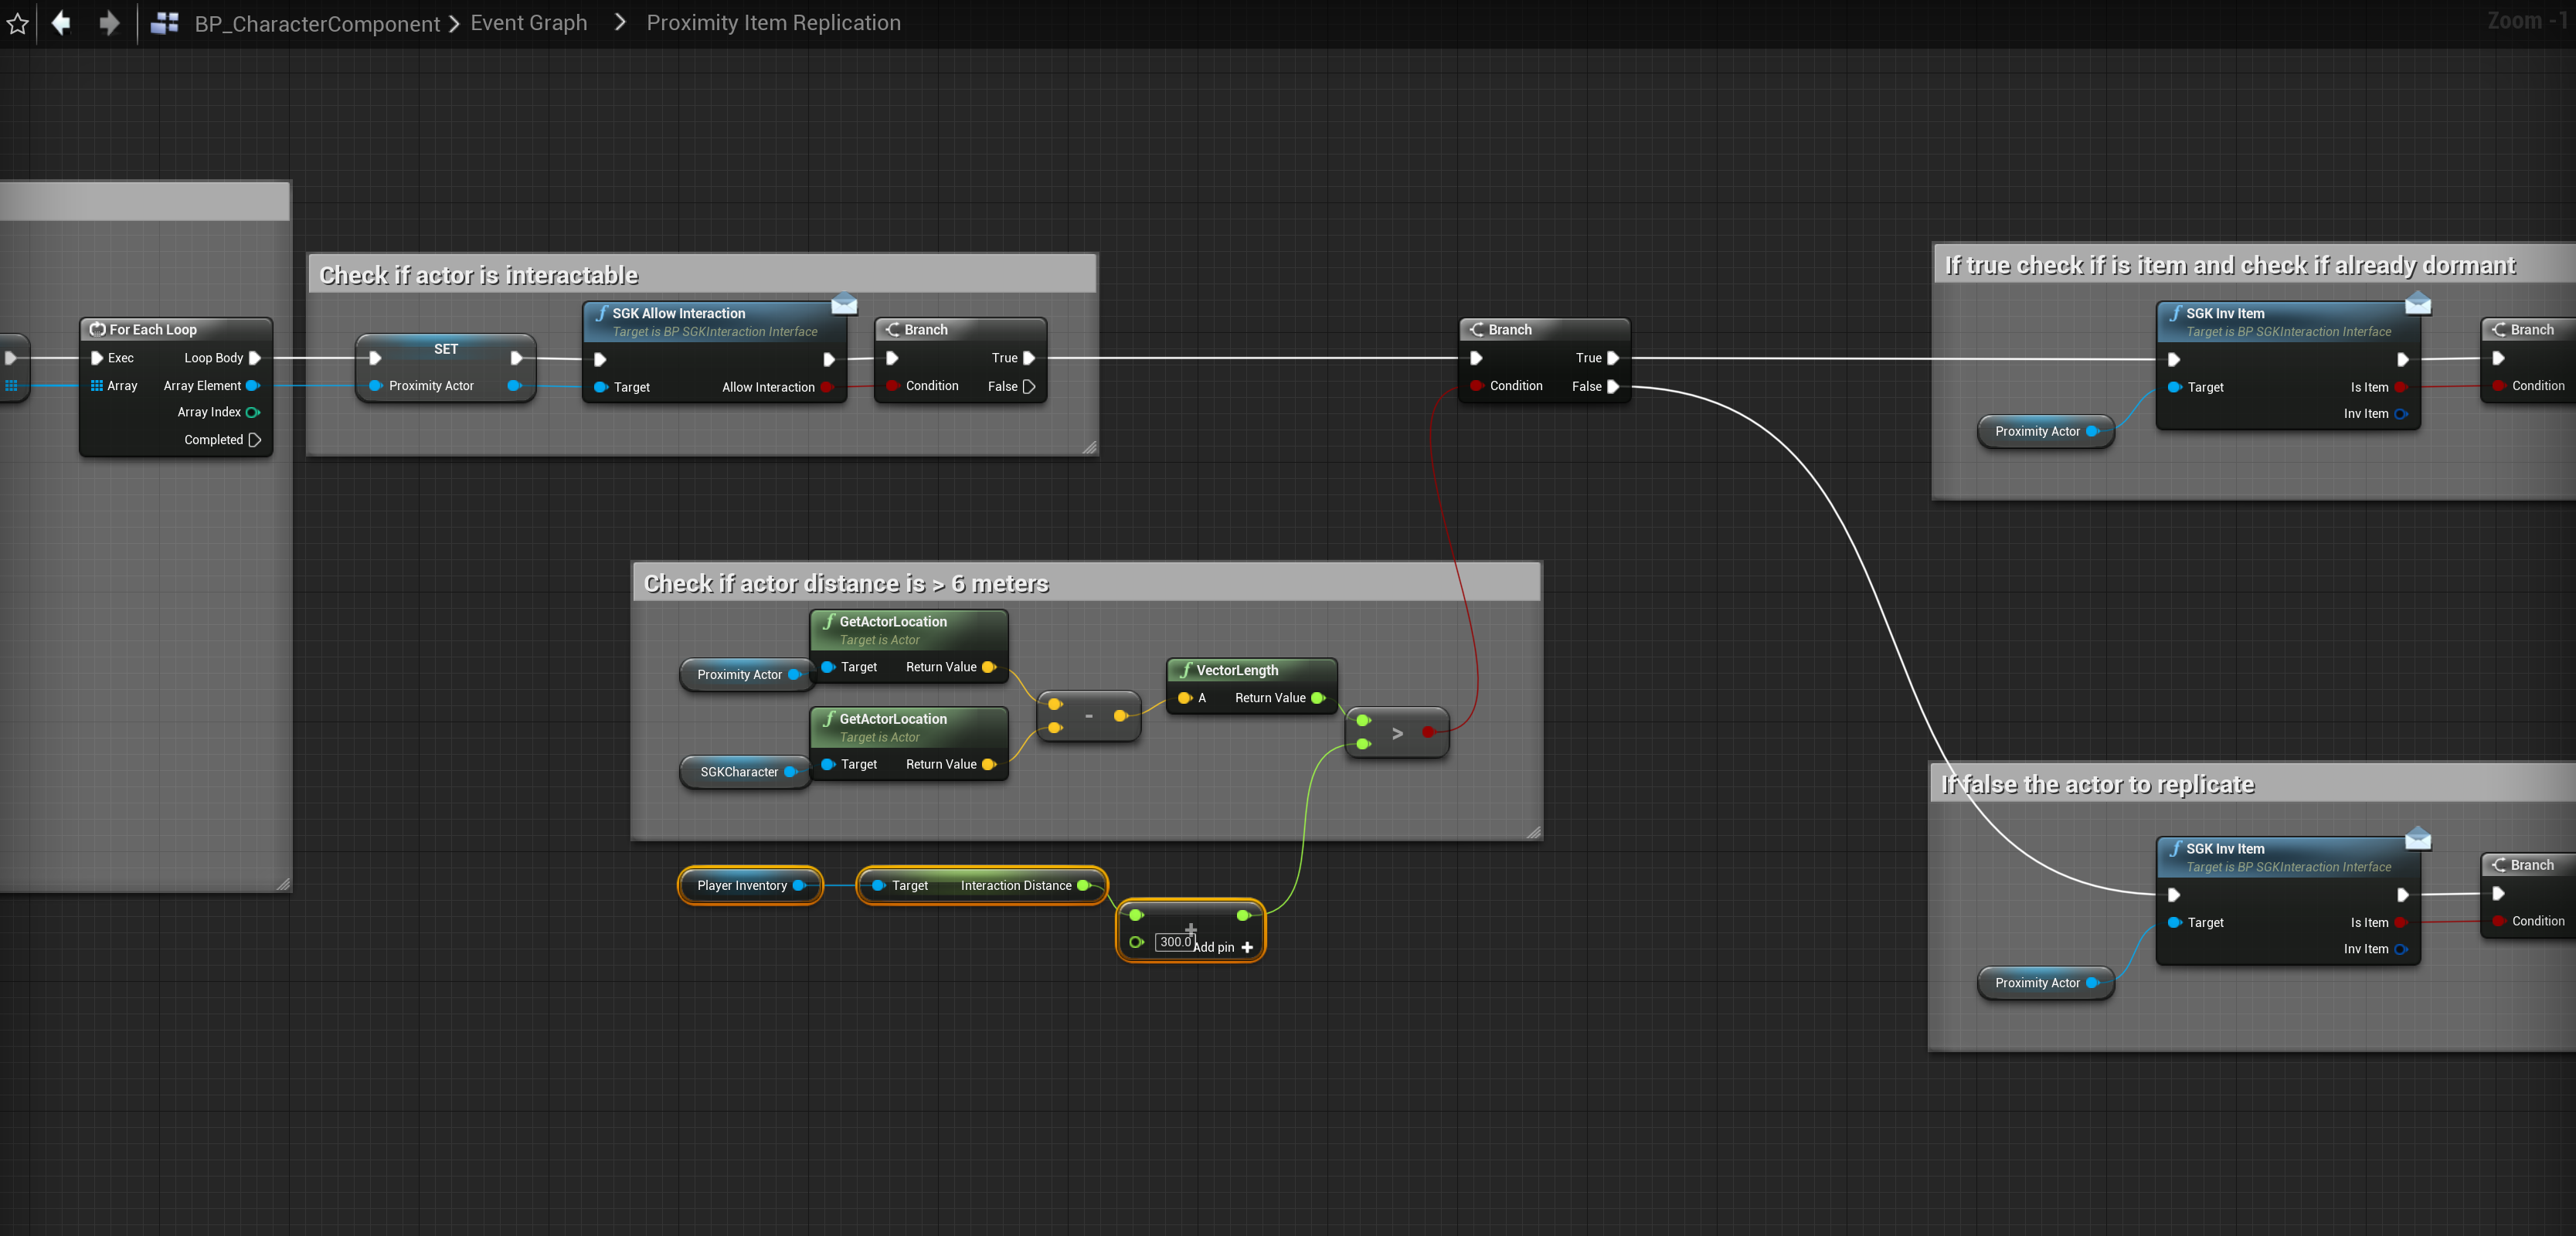
Task: Go back with the left arrow
Action: click(x=61, y=23)
